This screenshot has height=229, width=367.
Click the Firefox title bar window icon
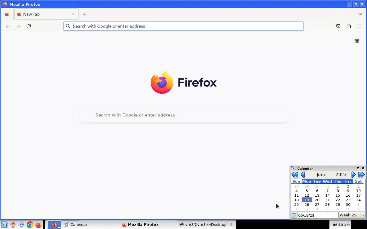pos(4,4)
